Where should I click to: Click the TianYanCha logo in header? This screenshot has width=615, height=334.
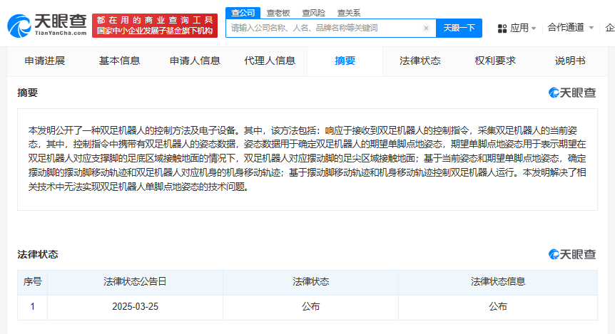point(46,26)
